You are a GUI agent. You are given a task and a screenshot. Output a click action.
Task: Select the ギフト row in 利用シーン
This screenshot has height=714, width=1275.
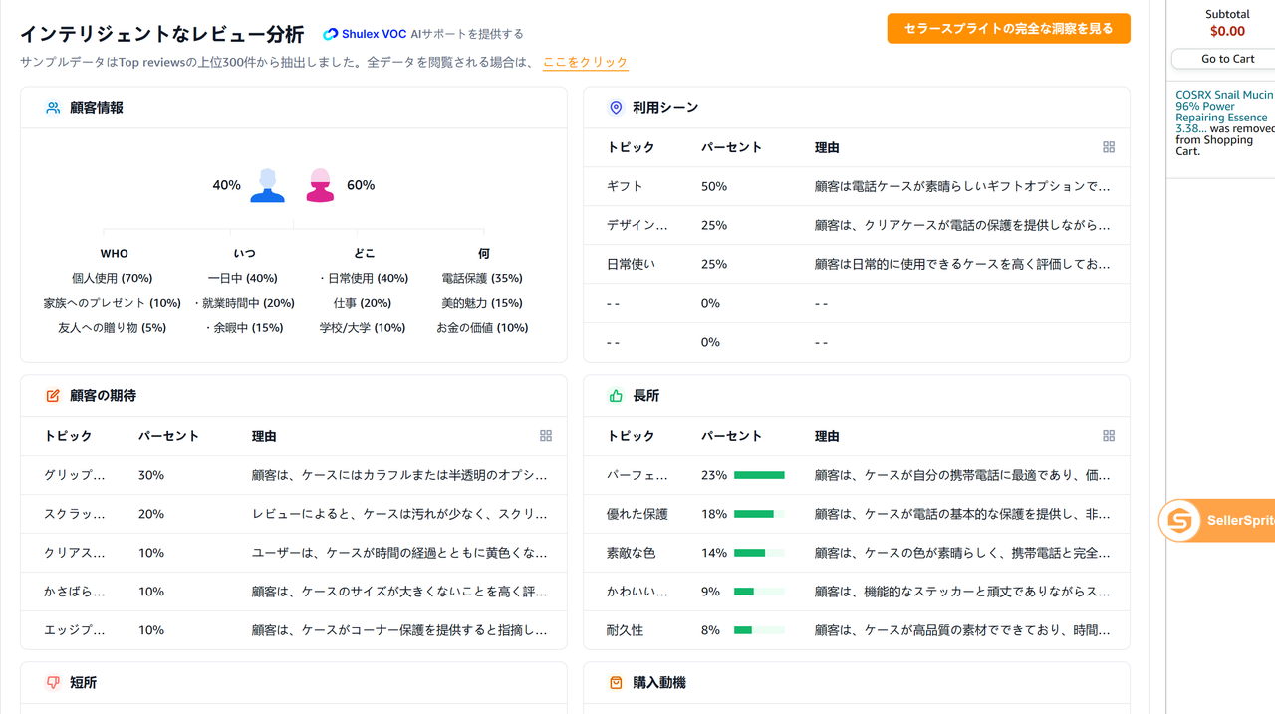857,186
